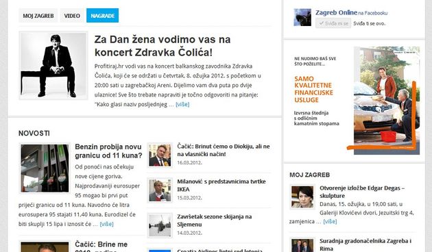432x252 pixels.
Task: Click the date 15.03.2012.
Action: pyautogui.click(x=189, y=198)
